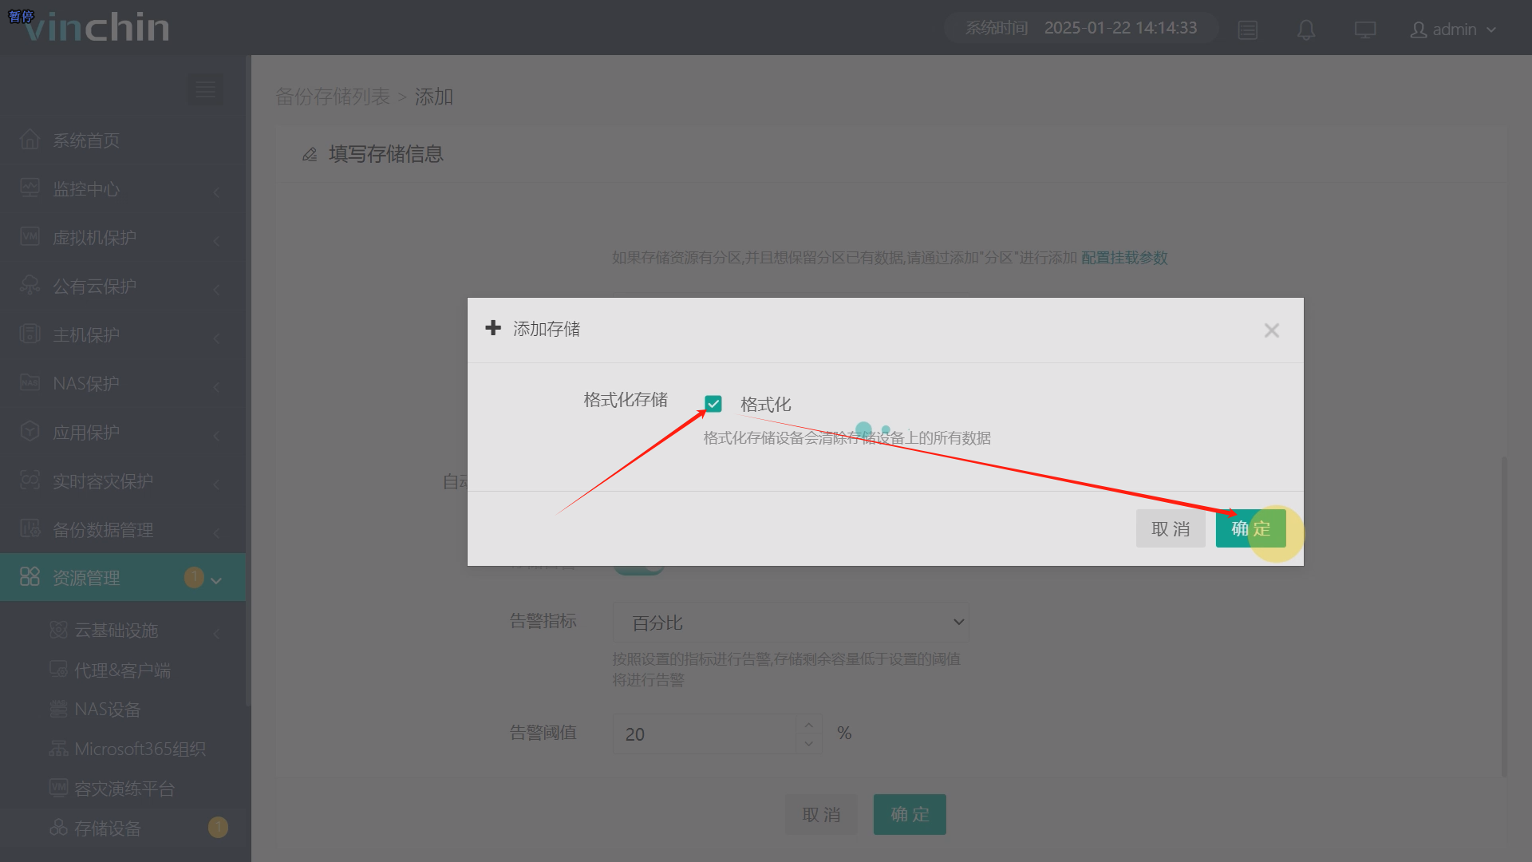Toggle the sidebar hamburger menu icon
Image resolution: width=1532 pixels, height=862 pixels.
[x=205, y=89]
